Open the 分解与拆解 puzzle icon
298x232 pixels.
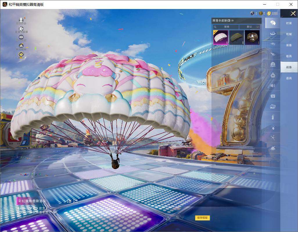coord(21,29)
